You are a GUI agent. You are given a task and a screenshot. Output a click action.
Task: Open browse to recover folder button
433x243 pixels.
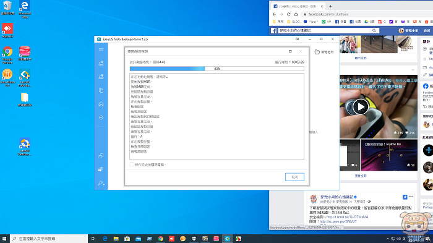coord(324,52)
